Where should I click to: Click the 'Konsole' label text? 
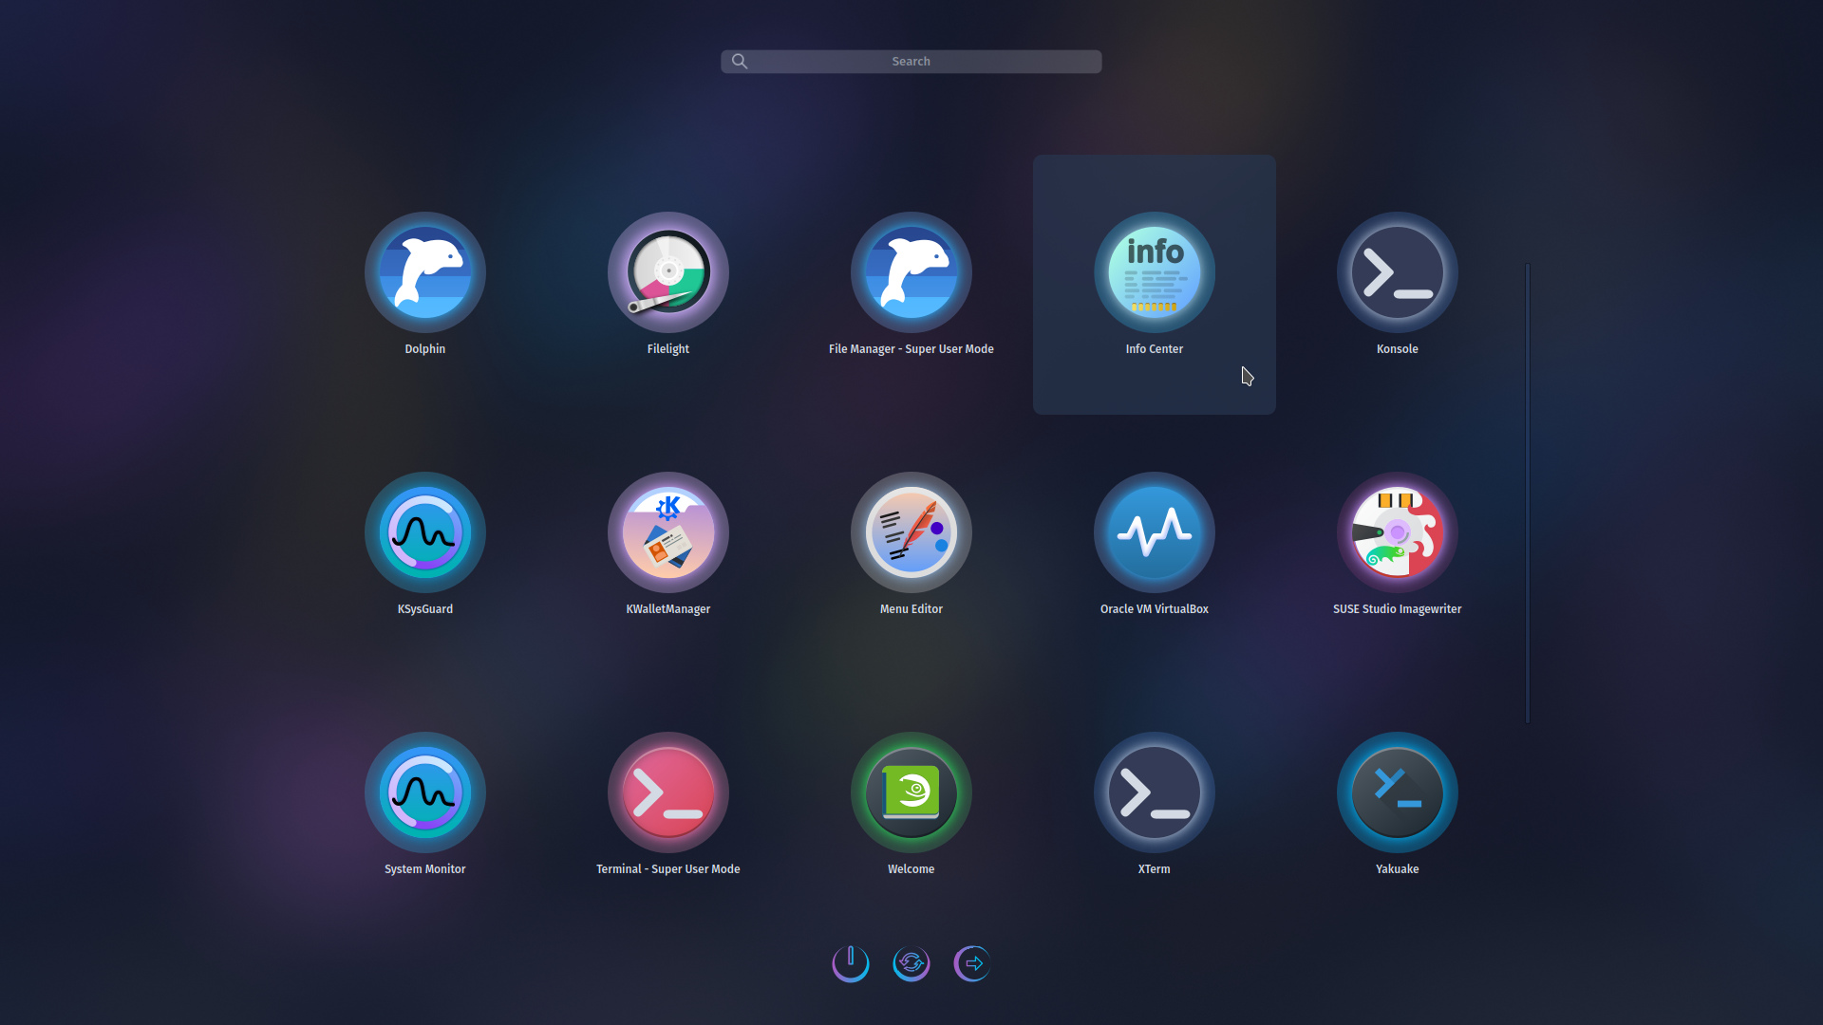tap(1398, 349)
